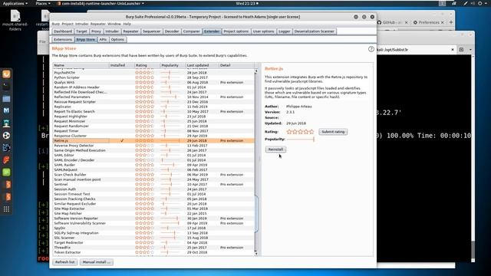The height and width of the screenshot is (276, 491).
Task: Switch to the Dashboard tab
Action: [x=63, y=31]
